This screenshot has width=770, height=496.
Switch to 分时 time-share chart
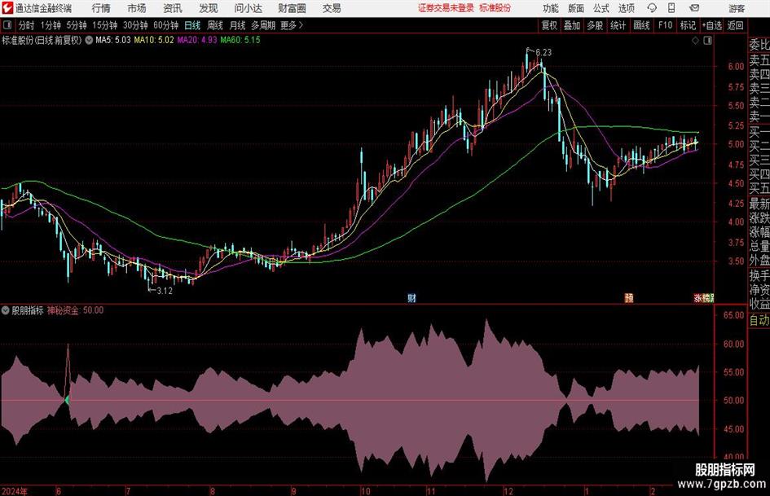[27, 25]
